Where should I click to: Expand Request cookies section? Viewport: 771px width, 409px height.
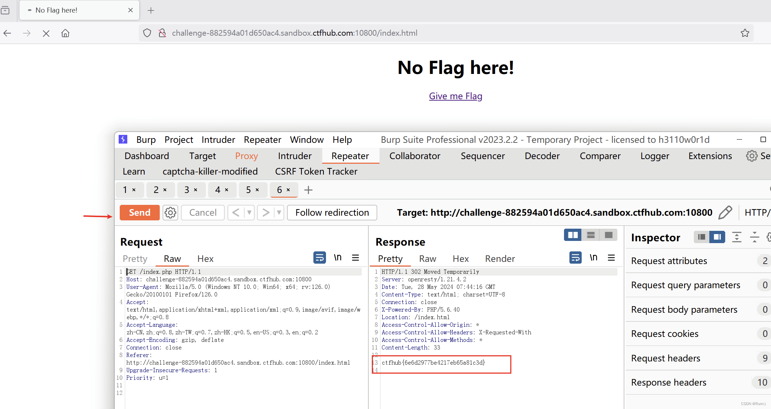pyautogui.click(x=698, y=334)
